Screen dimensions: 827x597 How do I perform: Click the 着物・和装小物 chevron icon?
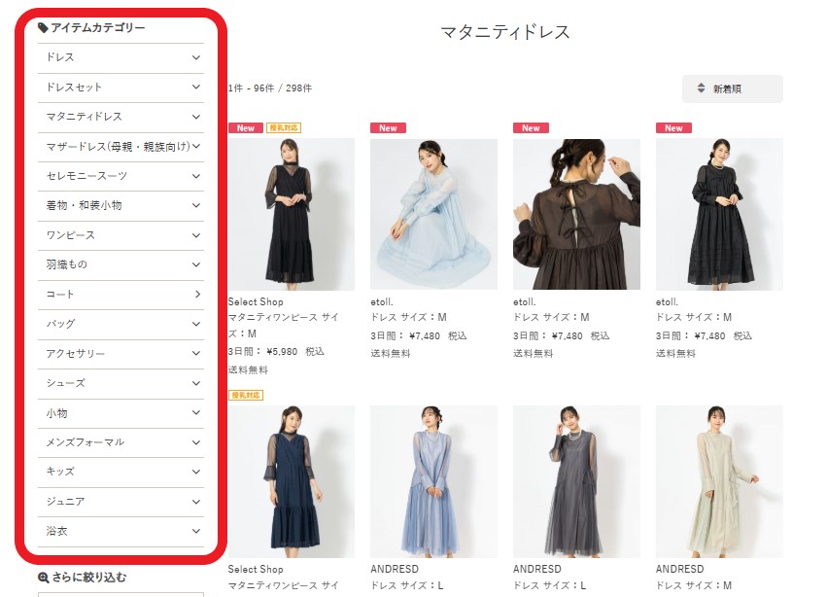point(196,205)
